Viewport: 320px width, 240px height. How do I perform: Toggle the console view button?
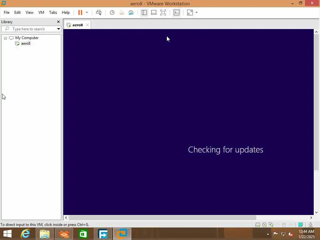[177, 12]
